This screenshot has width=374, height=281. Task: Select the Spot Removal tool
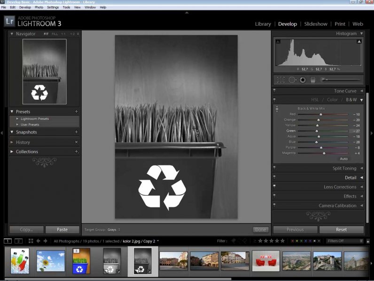click(x=292, y=80)
